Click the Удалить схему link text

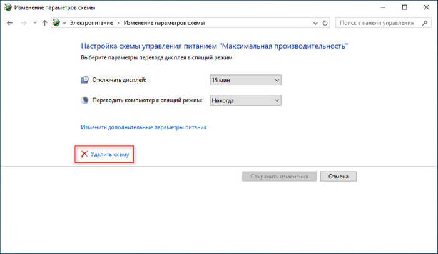click(110, 154)
